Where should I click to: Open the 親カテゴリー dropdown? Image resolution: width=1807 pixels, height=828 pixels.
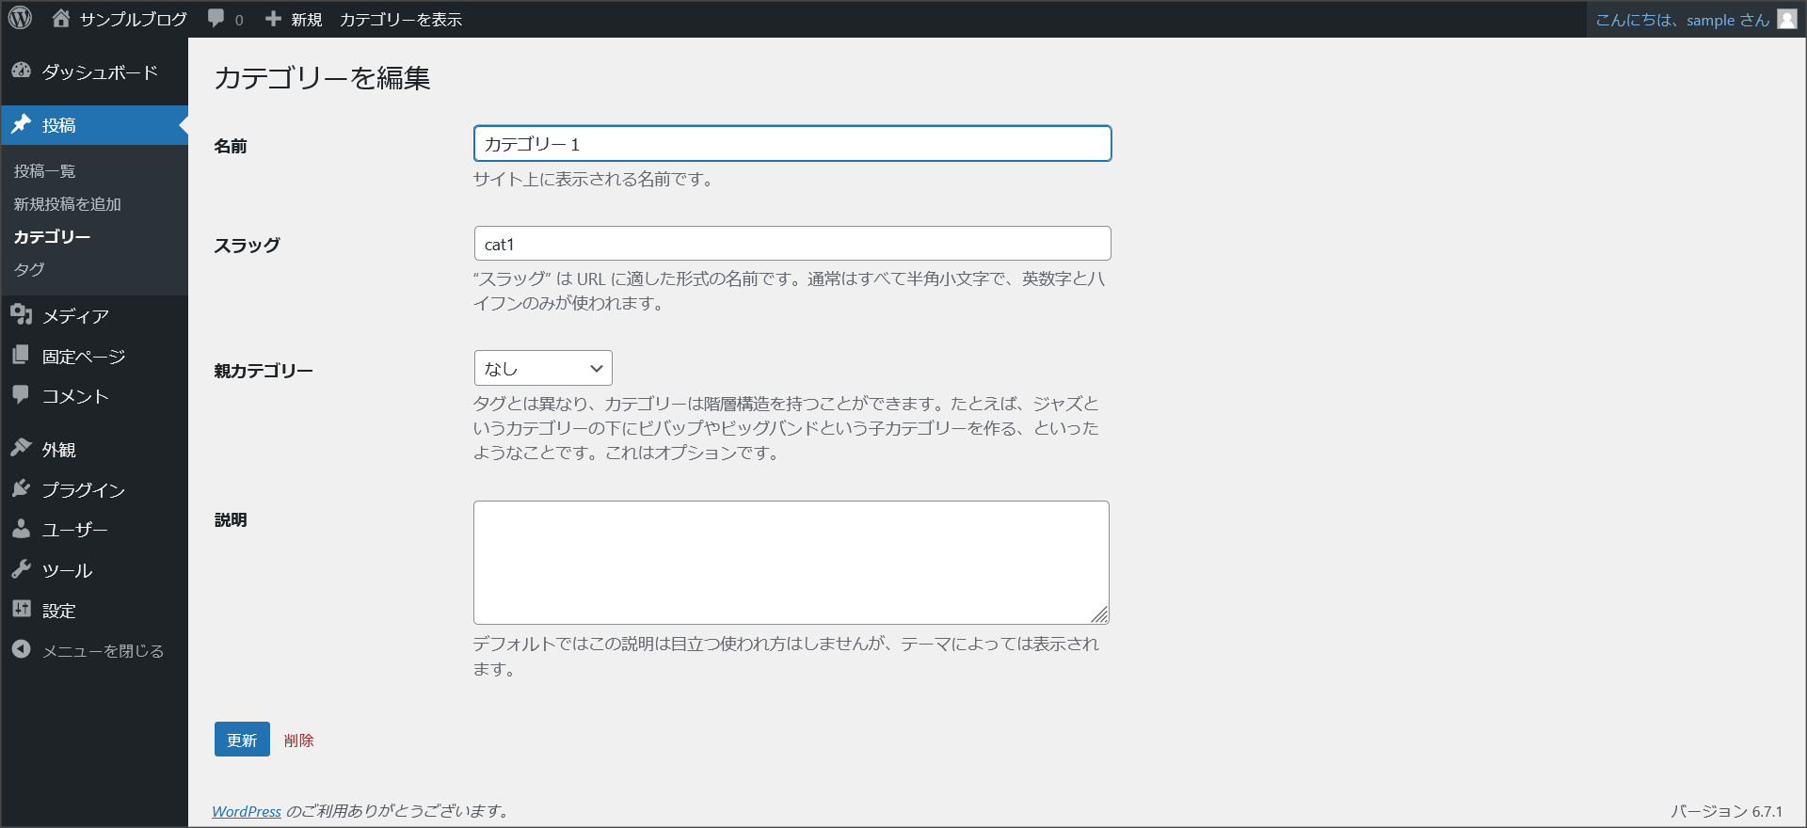543,368
